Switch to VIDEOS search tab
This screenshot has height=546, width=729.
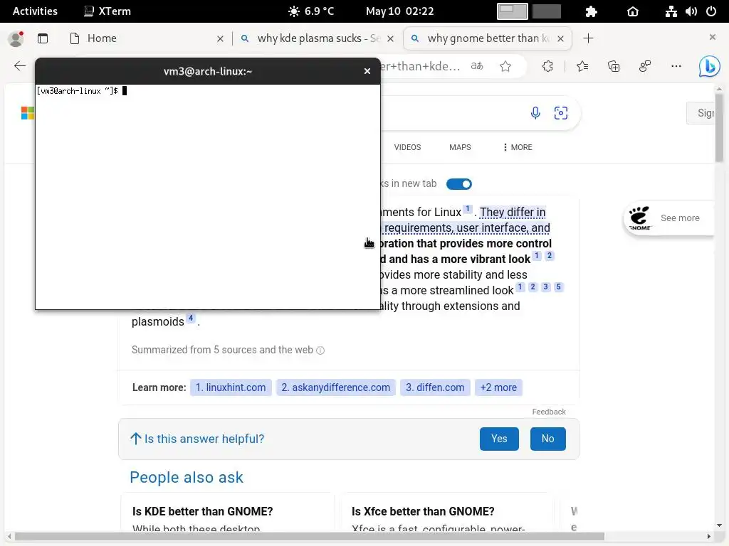(x=407, y=147)
